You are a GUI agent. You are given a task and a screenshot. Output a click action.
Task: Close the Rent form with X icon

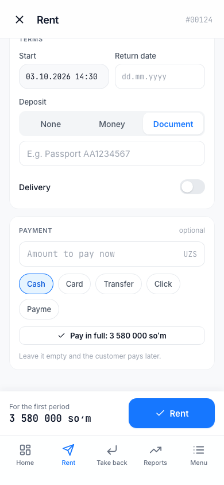20,20
